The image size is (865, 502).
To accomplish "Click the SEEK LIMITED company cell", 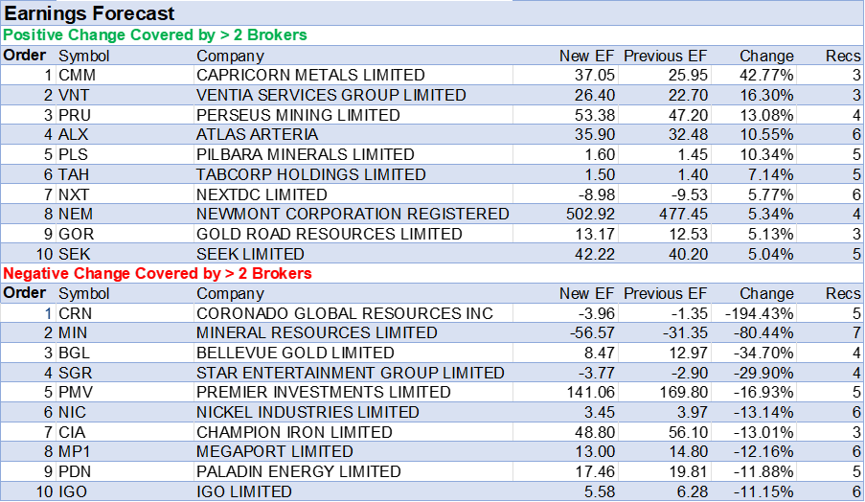I will pos(250,254).
